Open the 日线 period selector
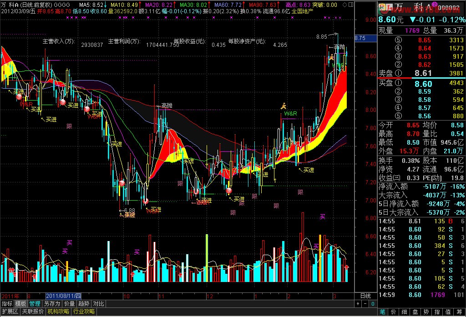The image size is (466, 317). (x=365, y=296)
